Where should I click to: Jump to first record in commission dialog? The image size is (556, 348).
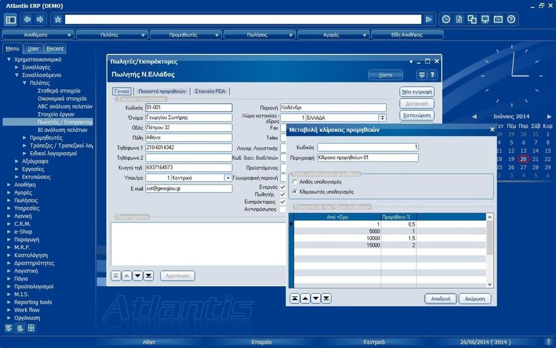coord(295,299)
